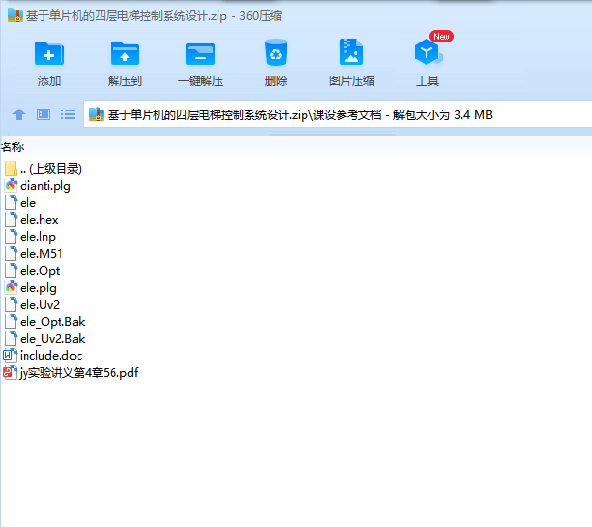Select the file ele.Opt
Image resolution: width=592 pixels, height=527 pixels.
pyautogui.click(x=40, y=271)
